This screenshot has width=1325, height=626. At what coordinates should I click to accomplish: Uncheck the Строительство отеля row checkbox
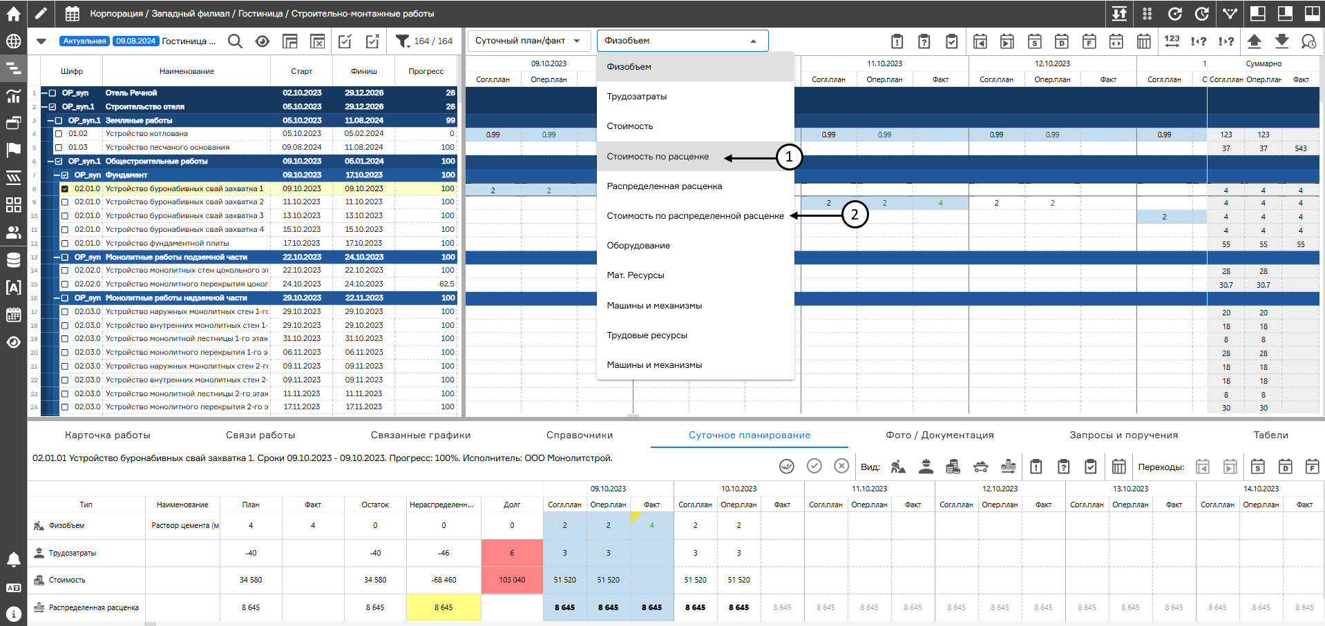(53, 106)
